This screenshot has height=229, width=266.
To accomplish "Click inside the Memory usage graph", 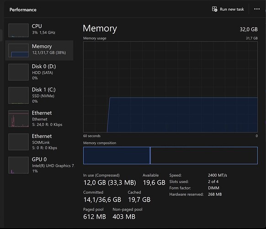I will tap(170, 87).
